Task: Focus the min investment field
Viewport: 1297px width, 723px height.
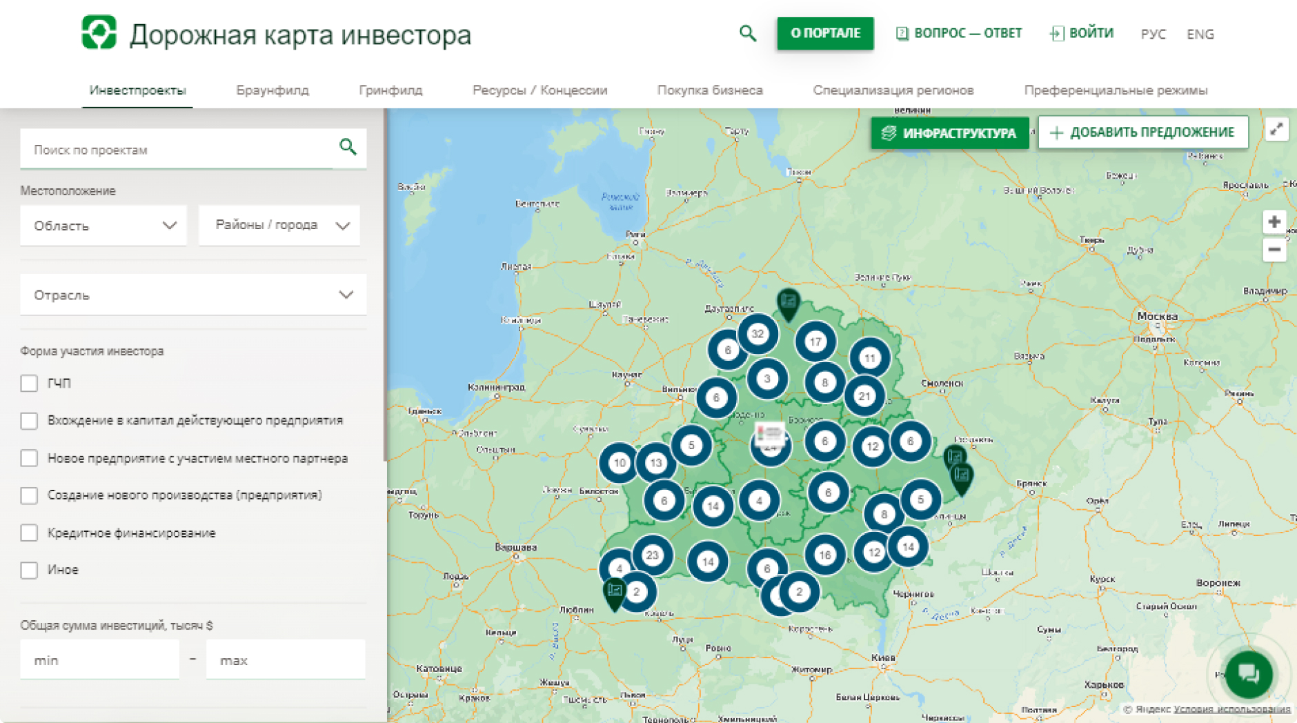Action: pyautogui.click(x=99, y=660)
